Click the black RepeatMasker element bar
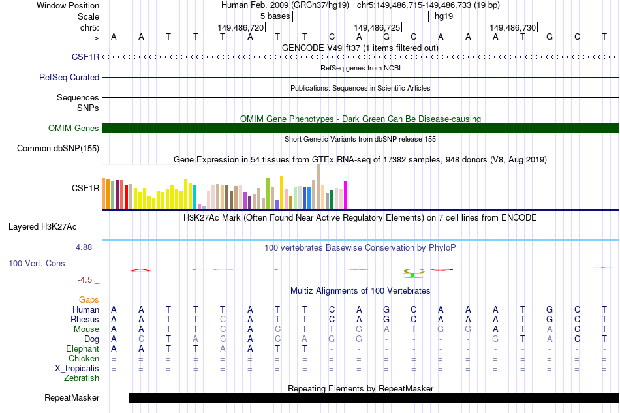The height and width of the screenshot is (413, 620). coord(374,397)
